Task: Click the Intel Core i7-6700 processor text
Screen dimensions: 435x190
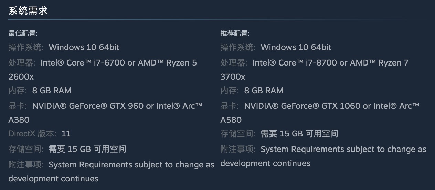Action: pos(85,63)
